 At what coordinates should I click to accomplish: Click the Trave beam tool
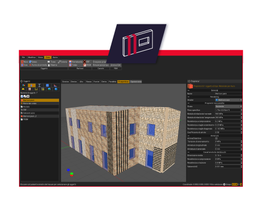(x=51, y=62)
